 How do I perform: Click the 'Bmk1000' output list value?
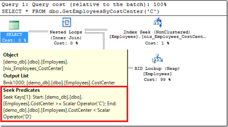[14, 83]
